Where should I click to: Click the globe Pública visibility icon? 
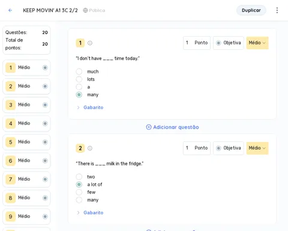[x=85, y=10]
